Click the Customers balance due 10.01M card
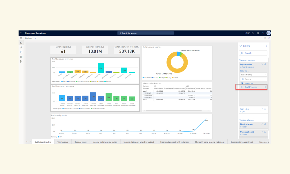The image size is (290, 174). click(95, 50)
